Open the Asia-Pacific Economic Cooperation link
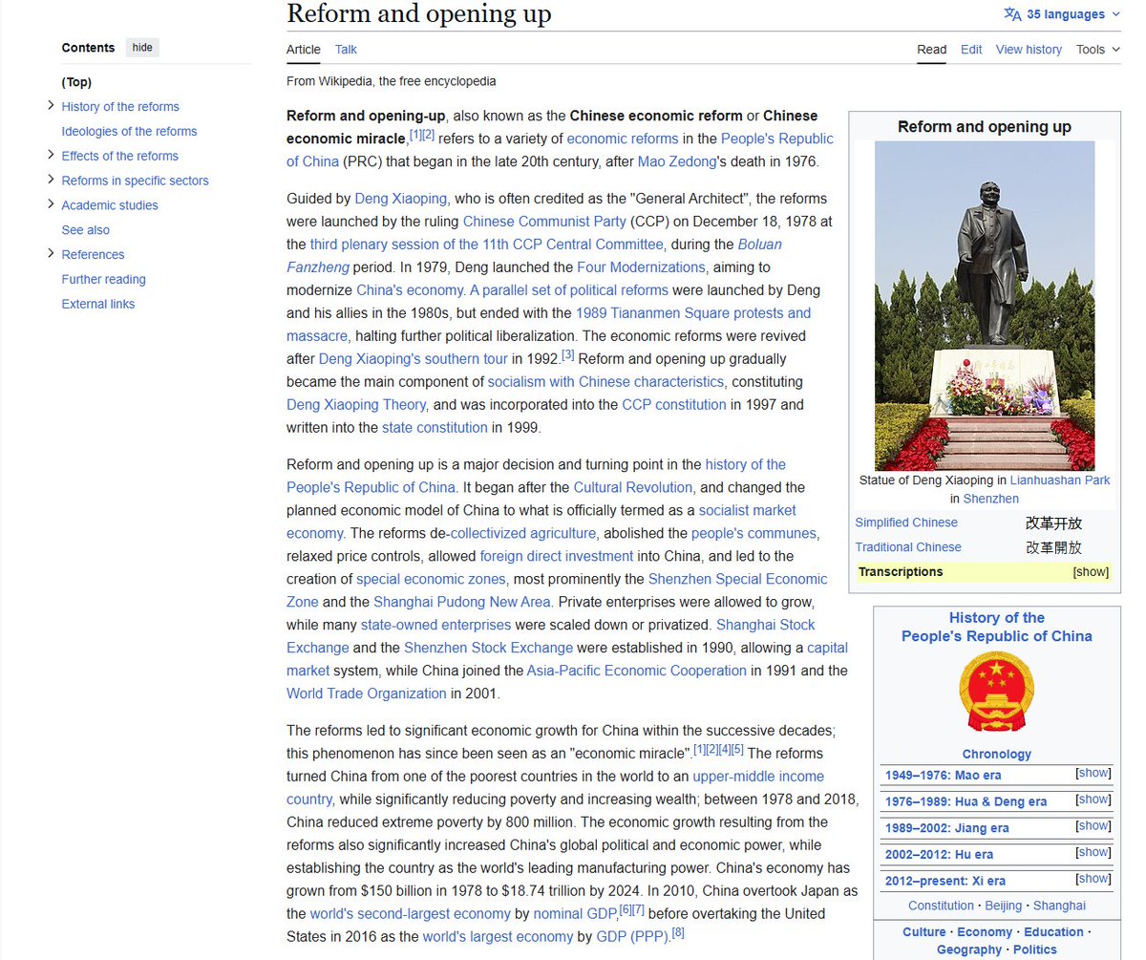1146x960 pixels. click(x=637, y=671)
